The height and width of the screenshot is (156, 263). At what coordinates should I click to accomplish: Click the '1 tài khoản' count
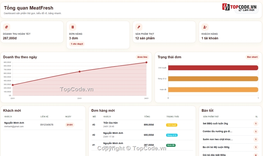click(x=210, y=38)
